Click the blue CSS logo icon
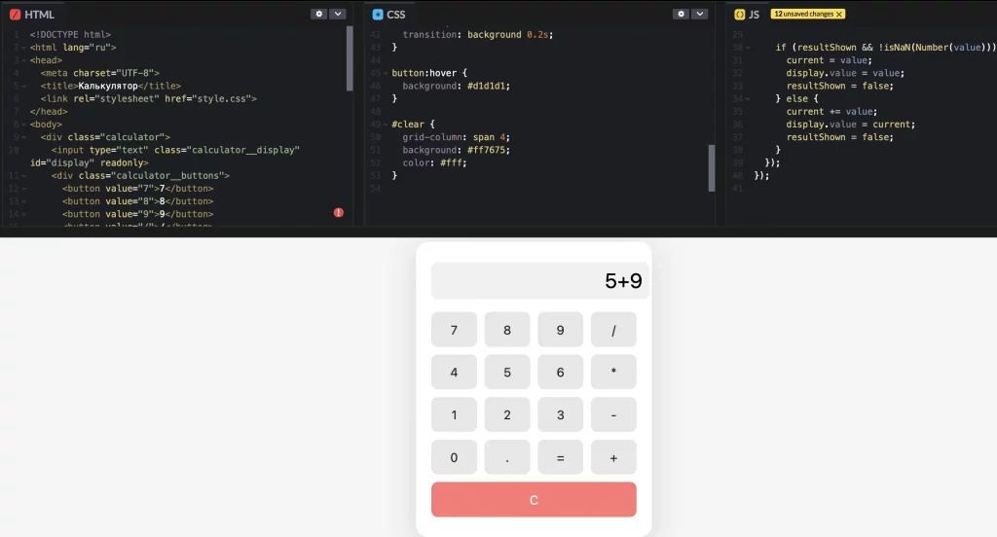Screen dimensions: 997x537 (x=378, y=14)
